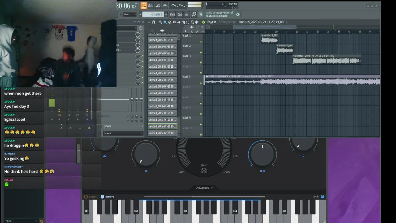Toggle the Track 1 mute dot
Image resolution: width=396 pixels, height=223 pixels.
click(201, 42)
